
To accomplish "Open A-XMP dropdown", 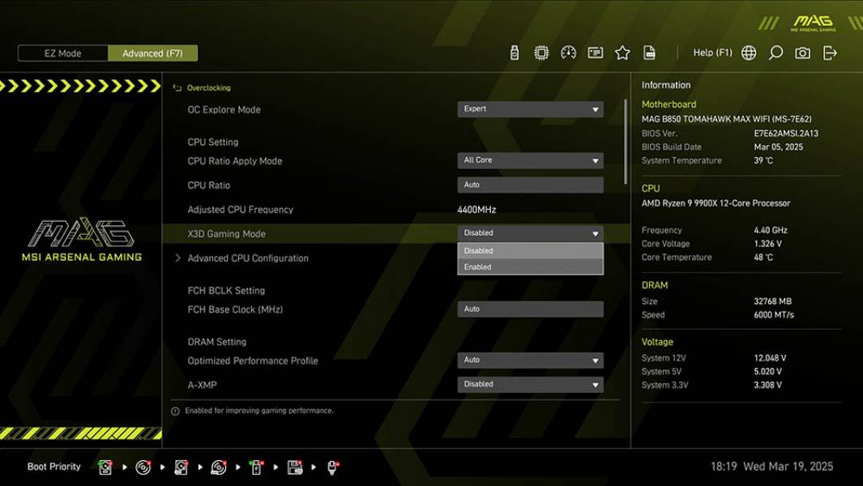I will point(530,384).
